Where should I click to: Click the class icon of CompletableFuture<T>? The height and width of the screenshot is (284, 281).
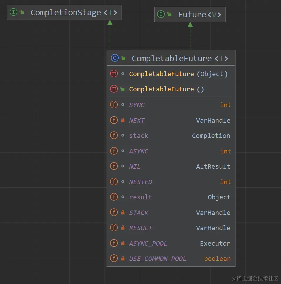click(115, 58)
